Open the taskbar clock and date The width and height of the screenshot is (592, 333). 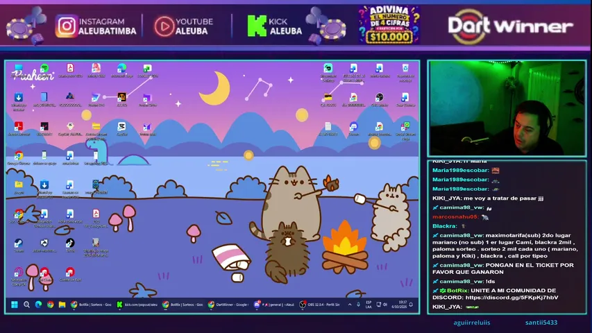coord(399,305)
